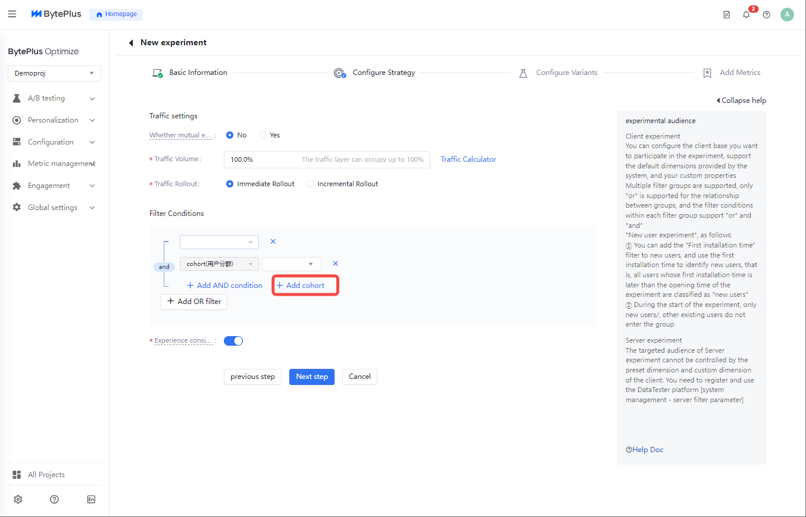Screen dimensions: 806x517
Task: Select the Configure Strategy step
Action: pyautogui.click(x=384, y=73)
